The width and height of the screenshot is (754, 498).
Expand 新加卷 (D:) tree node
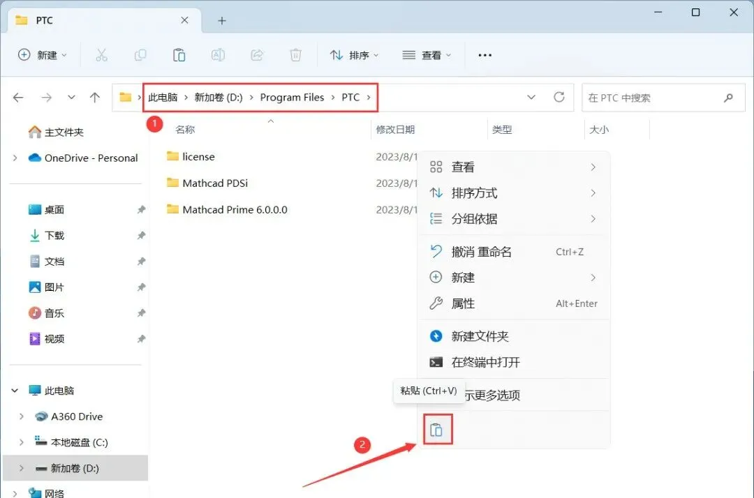tap(22, 468)
